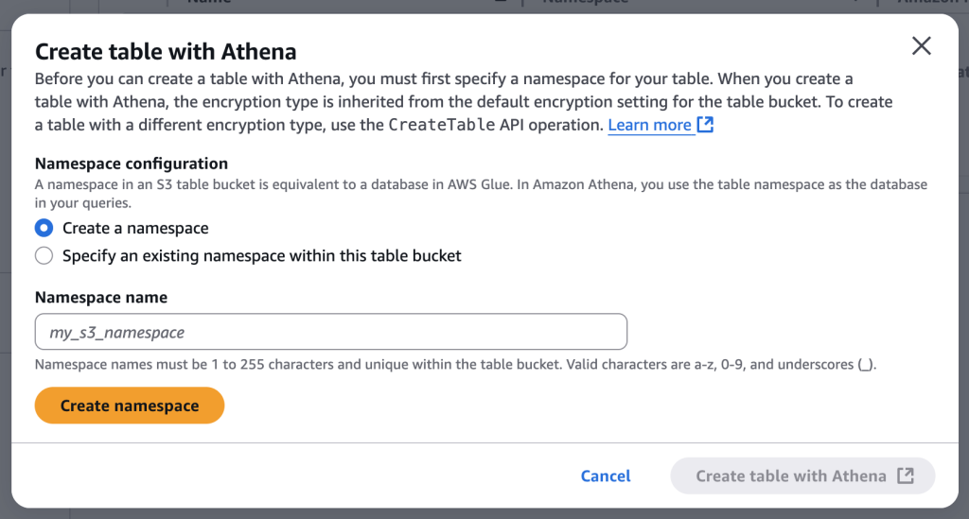
Task: Click the external link icon beside Learn more
Action: click(x=705, y=125)
